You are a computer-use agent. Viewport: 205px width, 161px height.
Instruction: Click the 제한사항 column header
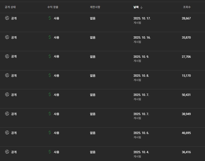(x=95, y=7)
